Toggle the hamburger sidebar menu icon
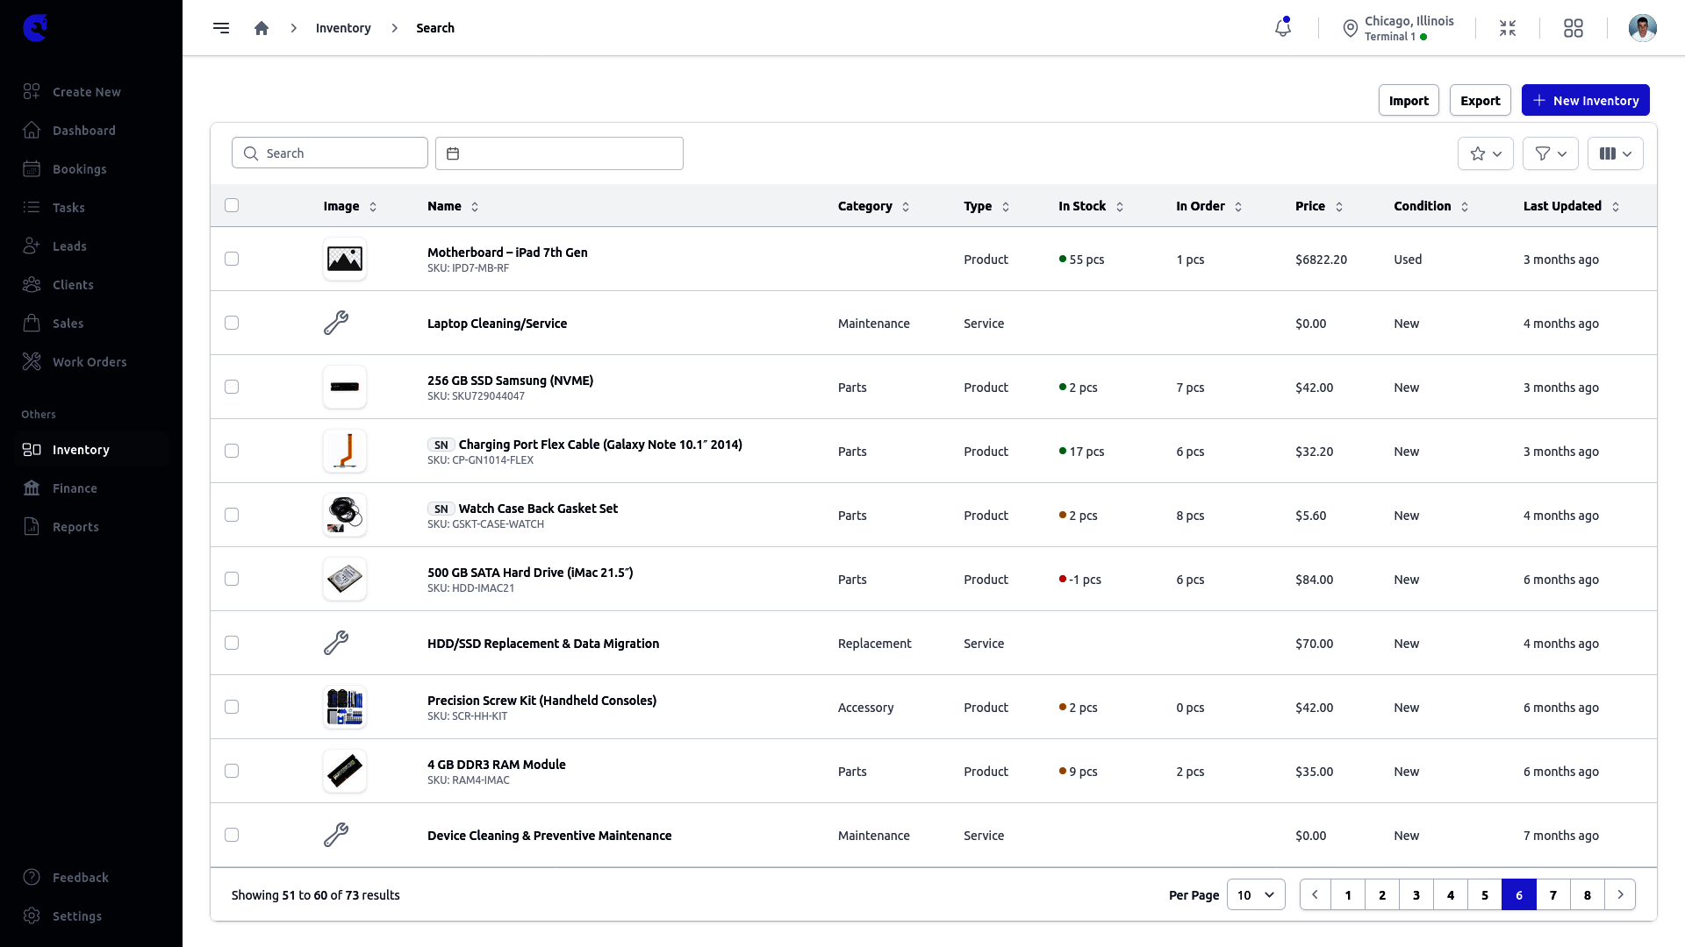The height and width of the screenshot is (947, 1685). click(x=221, y=28)
